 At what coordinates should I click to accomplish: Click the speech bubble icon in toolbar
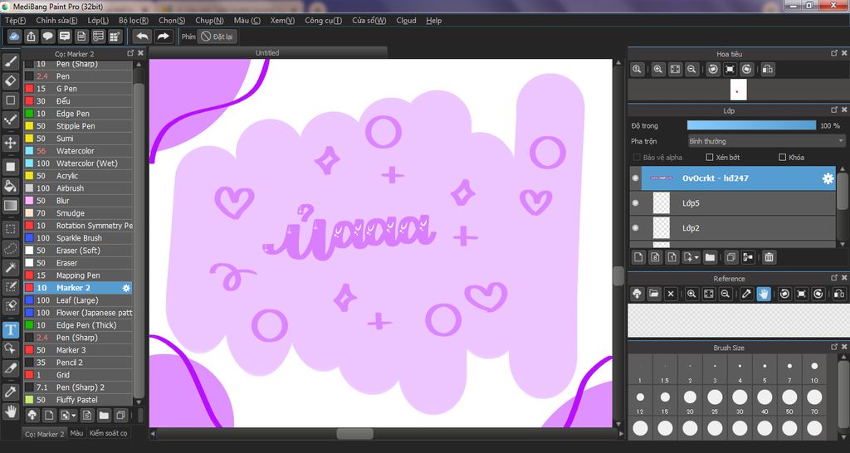(47, 37)
